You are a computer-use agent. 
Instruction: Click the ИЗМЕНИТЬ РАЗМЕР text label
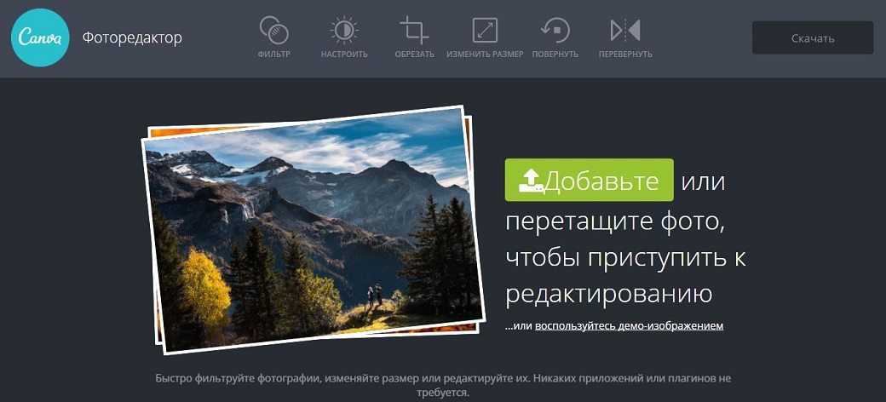click(485, 55)
